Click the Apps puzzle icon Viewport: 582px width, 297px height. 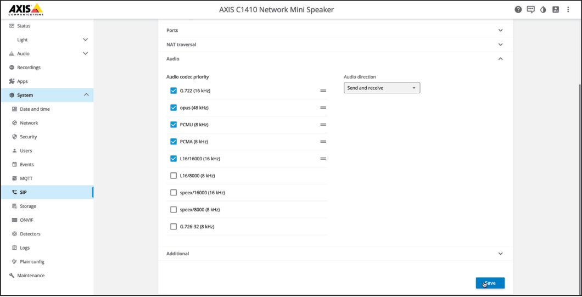12,81
